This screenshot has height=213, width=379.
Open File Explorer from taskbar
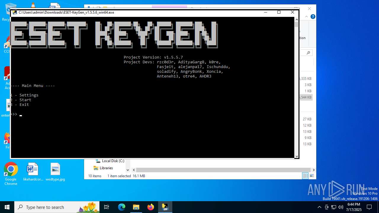136,207
